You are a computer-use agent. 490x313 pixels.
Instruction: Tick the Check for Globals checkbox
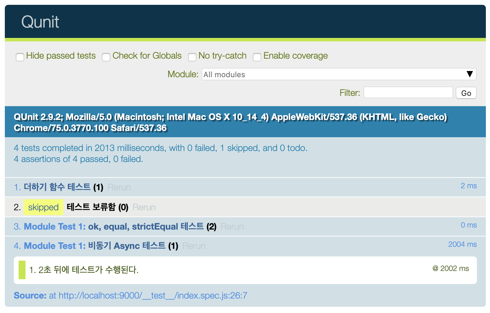coord(106,57)
